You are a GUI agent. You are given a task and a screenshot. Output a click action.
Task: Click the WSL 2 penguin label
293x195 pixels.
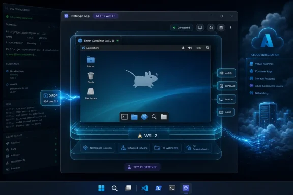pyautogui.click(x=148, y=136)
